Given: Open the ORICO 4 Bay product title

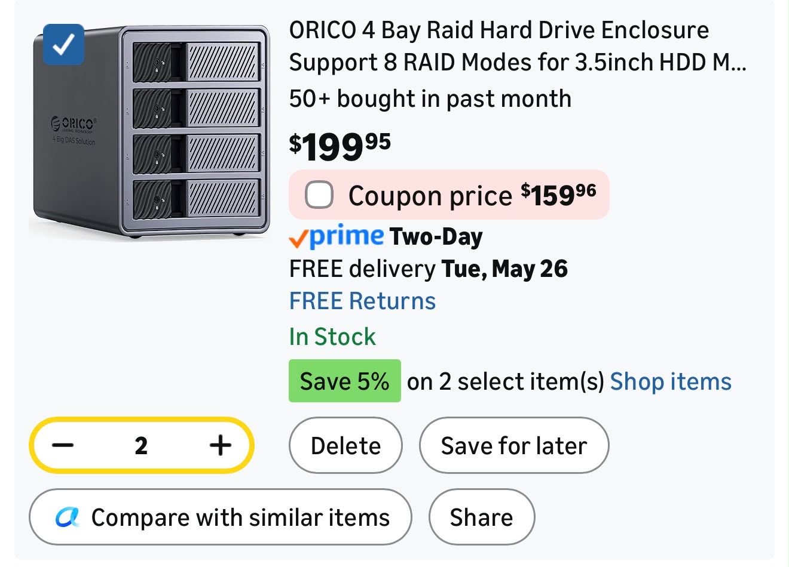Looking at the screenshot, I should [x=518, y=46].
